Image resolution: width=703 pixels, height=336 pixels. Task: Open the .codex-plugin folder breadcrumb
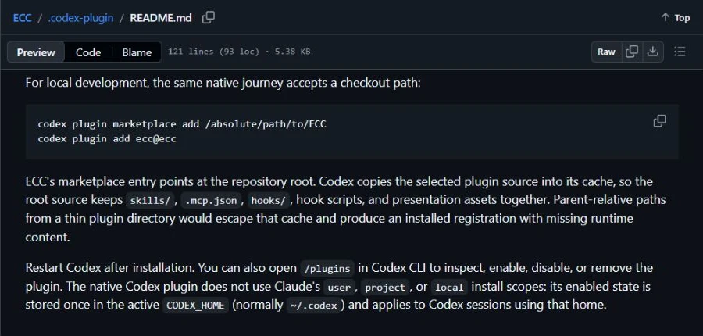[80, 18]
